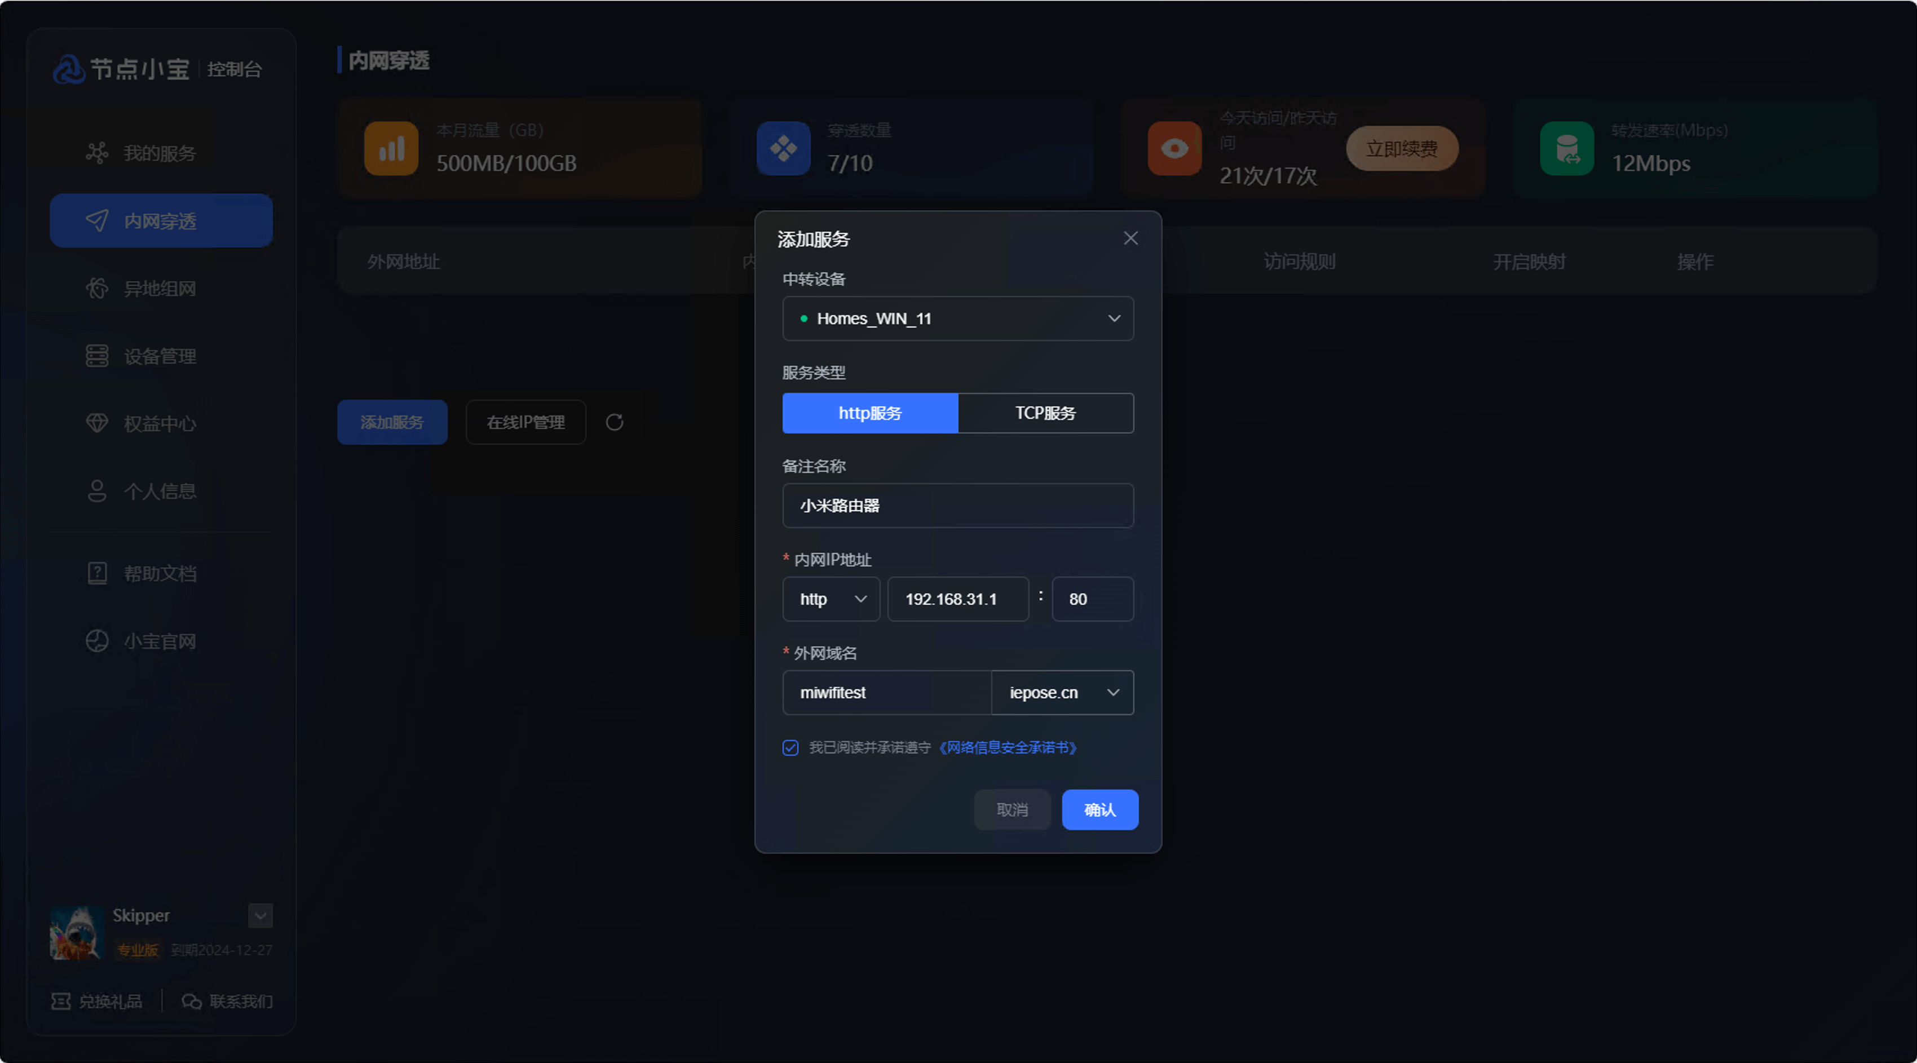Open the http protocol dropdown

coord(831,600)
